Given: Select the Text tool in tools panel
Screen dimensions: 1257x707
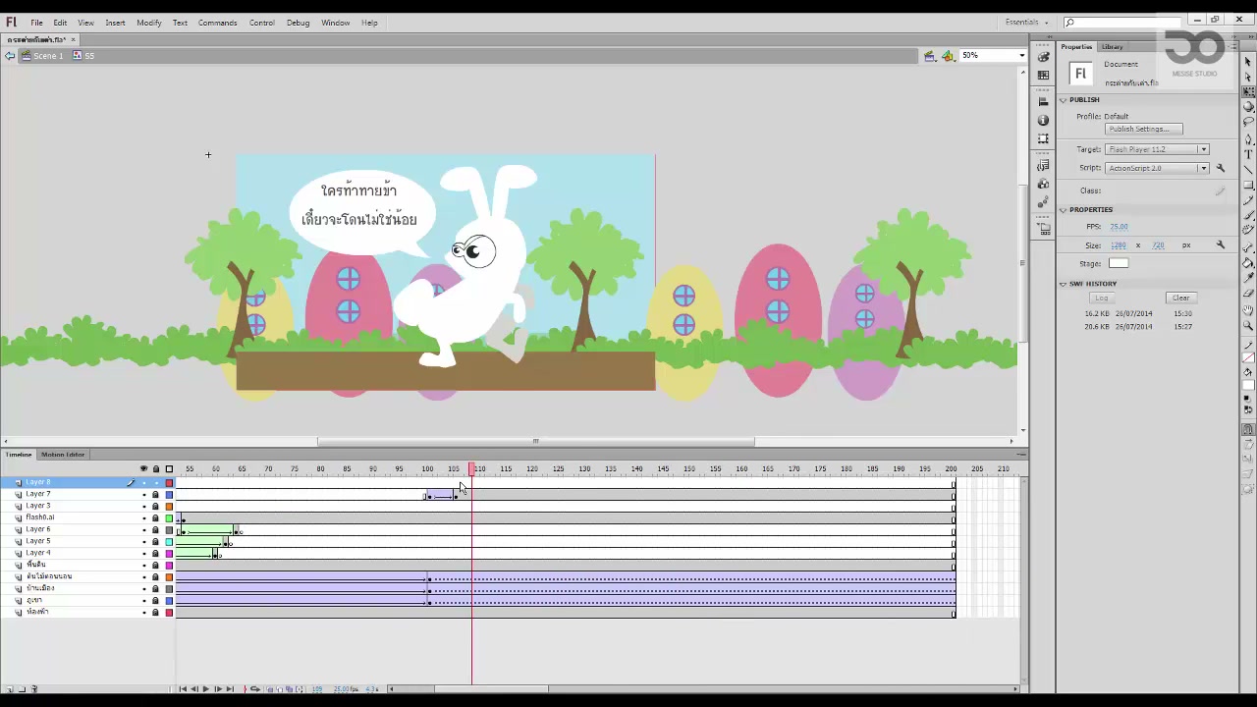Looking at the screenshot, I should click(x=1248, y=154).
